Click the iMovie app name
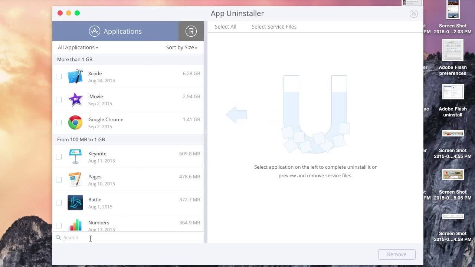Viewport: 475px width, 267px height. (95, 96)
